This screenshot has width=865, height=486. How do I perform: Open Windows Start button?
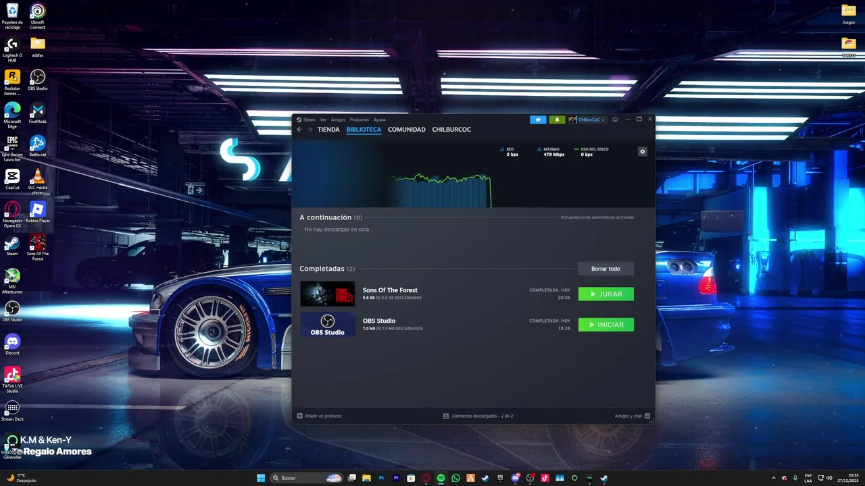[x=261, y=478]
